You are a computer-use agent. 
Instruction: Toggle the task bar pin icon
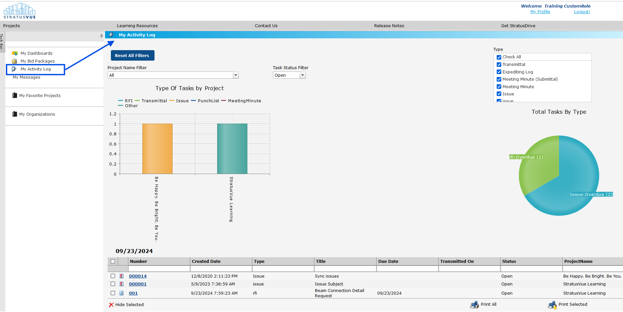point(101,36)
